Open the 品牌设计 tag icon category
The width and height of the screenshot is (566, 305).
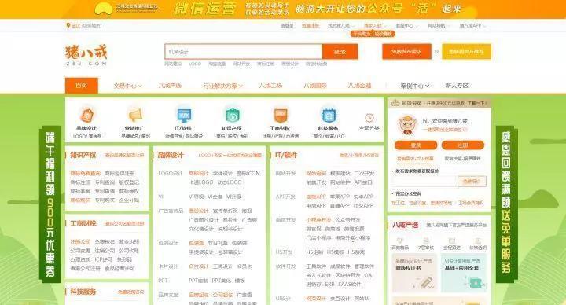tap(86, 116)
